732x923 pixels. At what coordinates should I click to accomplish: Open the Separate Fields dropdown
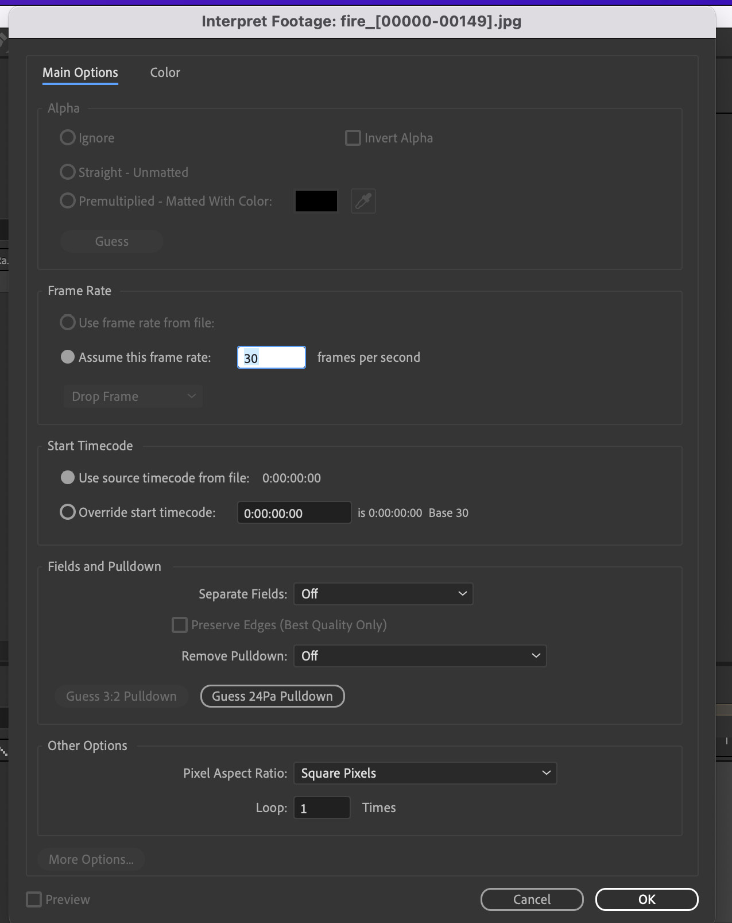pos(384,594)
